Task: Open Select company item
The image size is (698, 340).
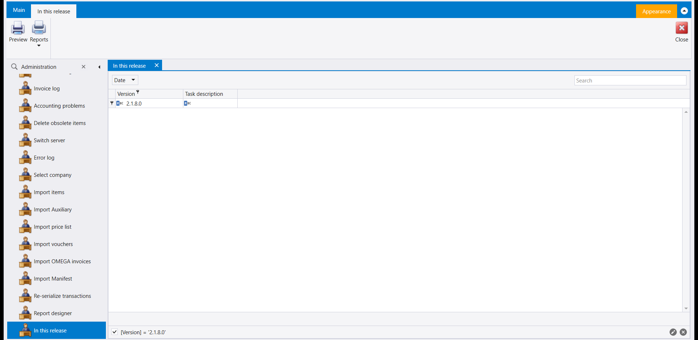Action: click(57, 175)
